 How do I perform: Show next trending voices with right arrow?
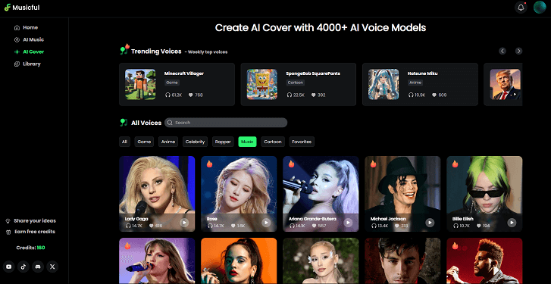pyautogui.click(x=518, y=51)
